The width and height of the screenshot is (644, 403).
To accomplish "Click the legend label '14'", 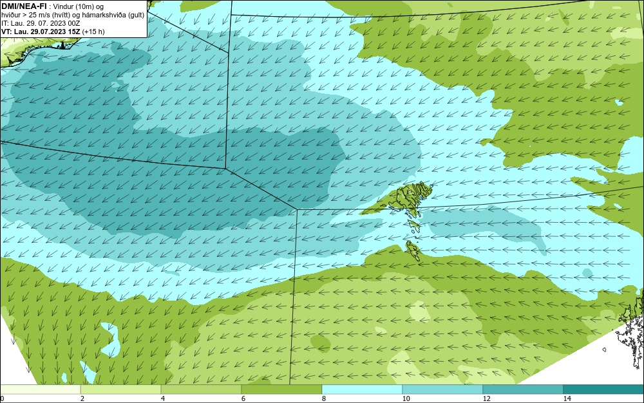I will [567, 398].
